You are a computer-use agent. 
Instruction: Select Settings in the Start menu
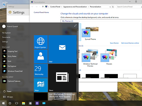coord(5,42)
